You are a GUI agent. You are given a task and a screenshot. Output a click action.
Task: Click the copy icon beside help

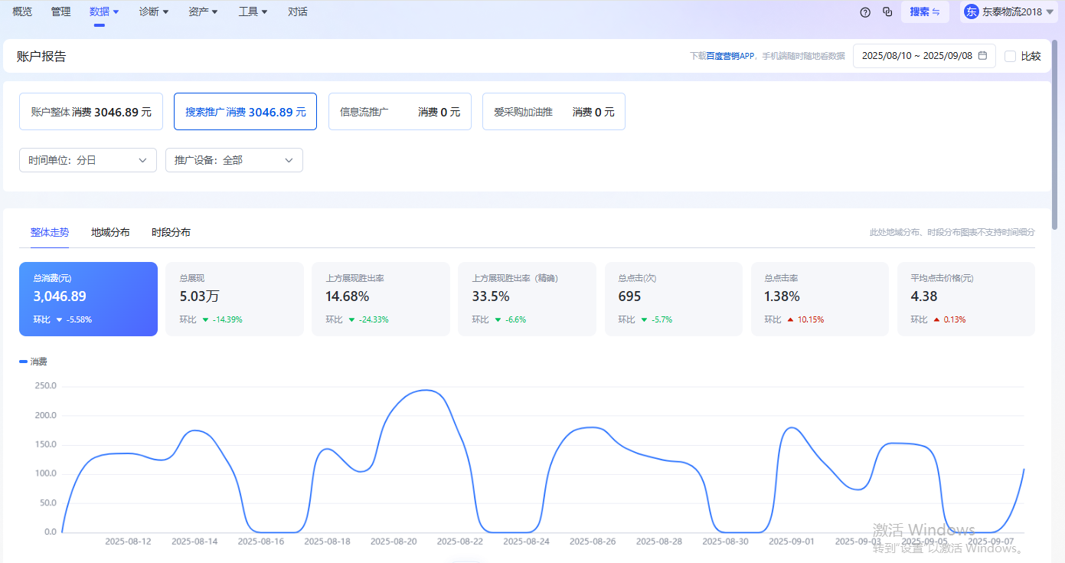(x=887, y=12)
